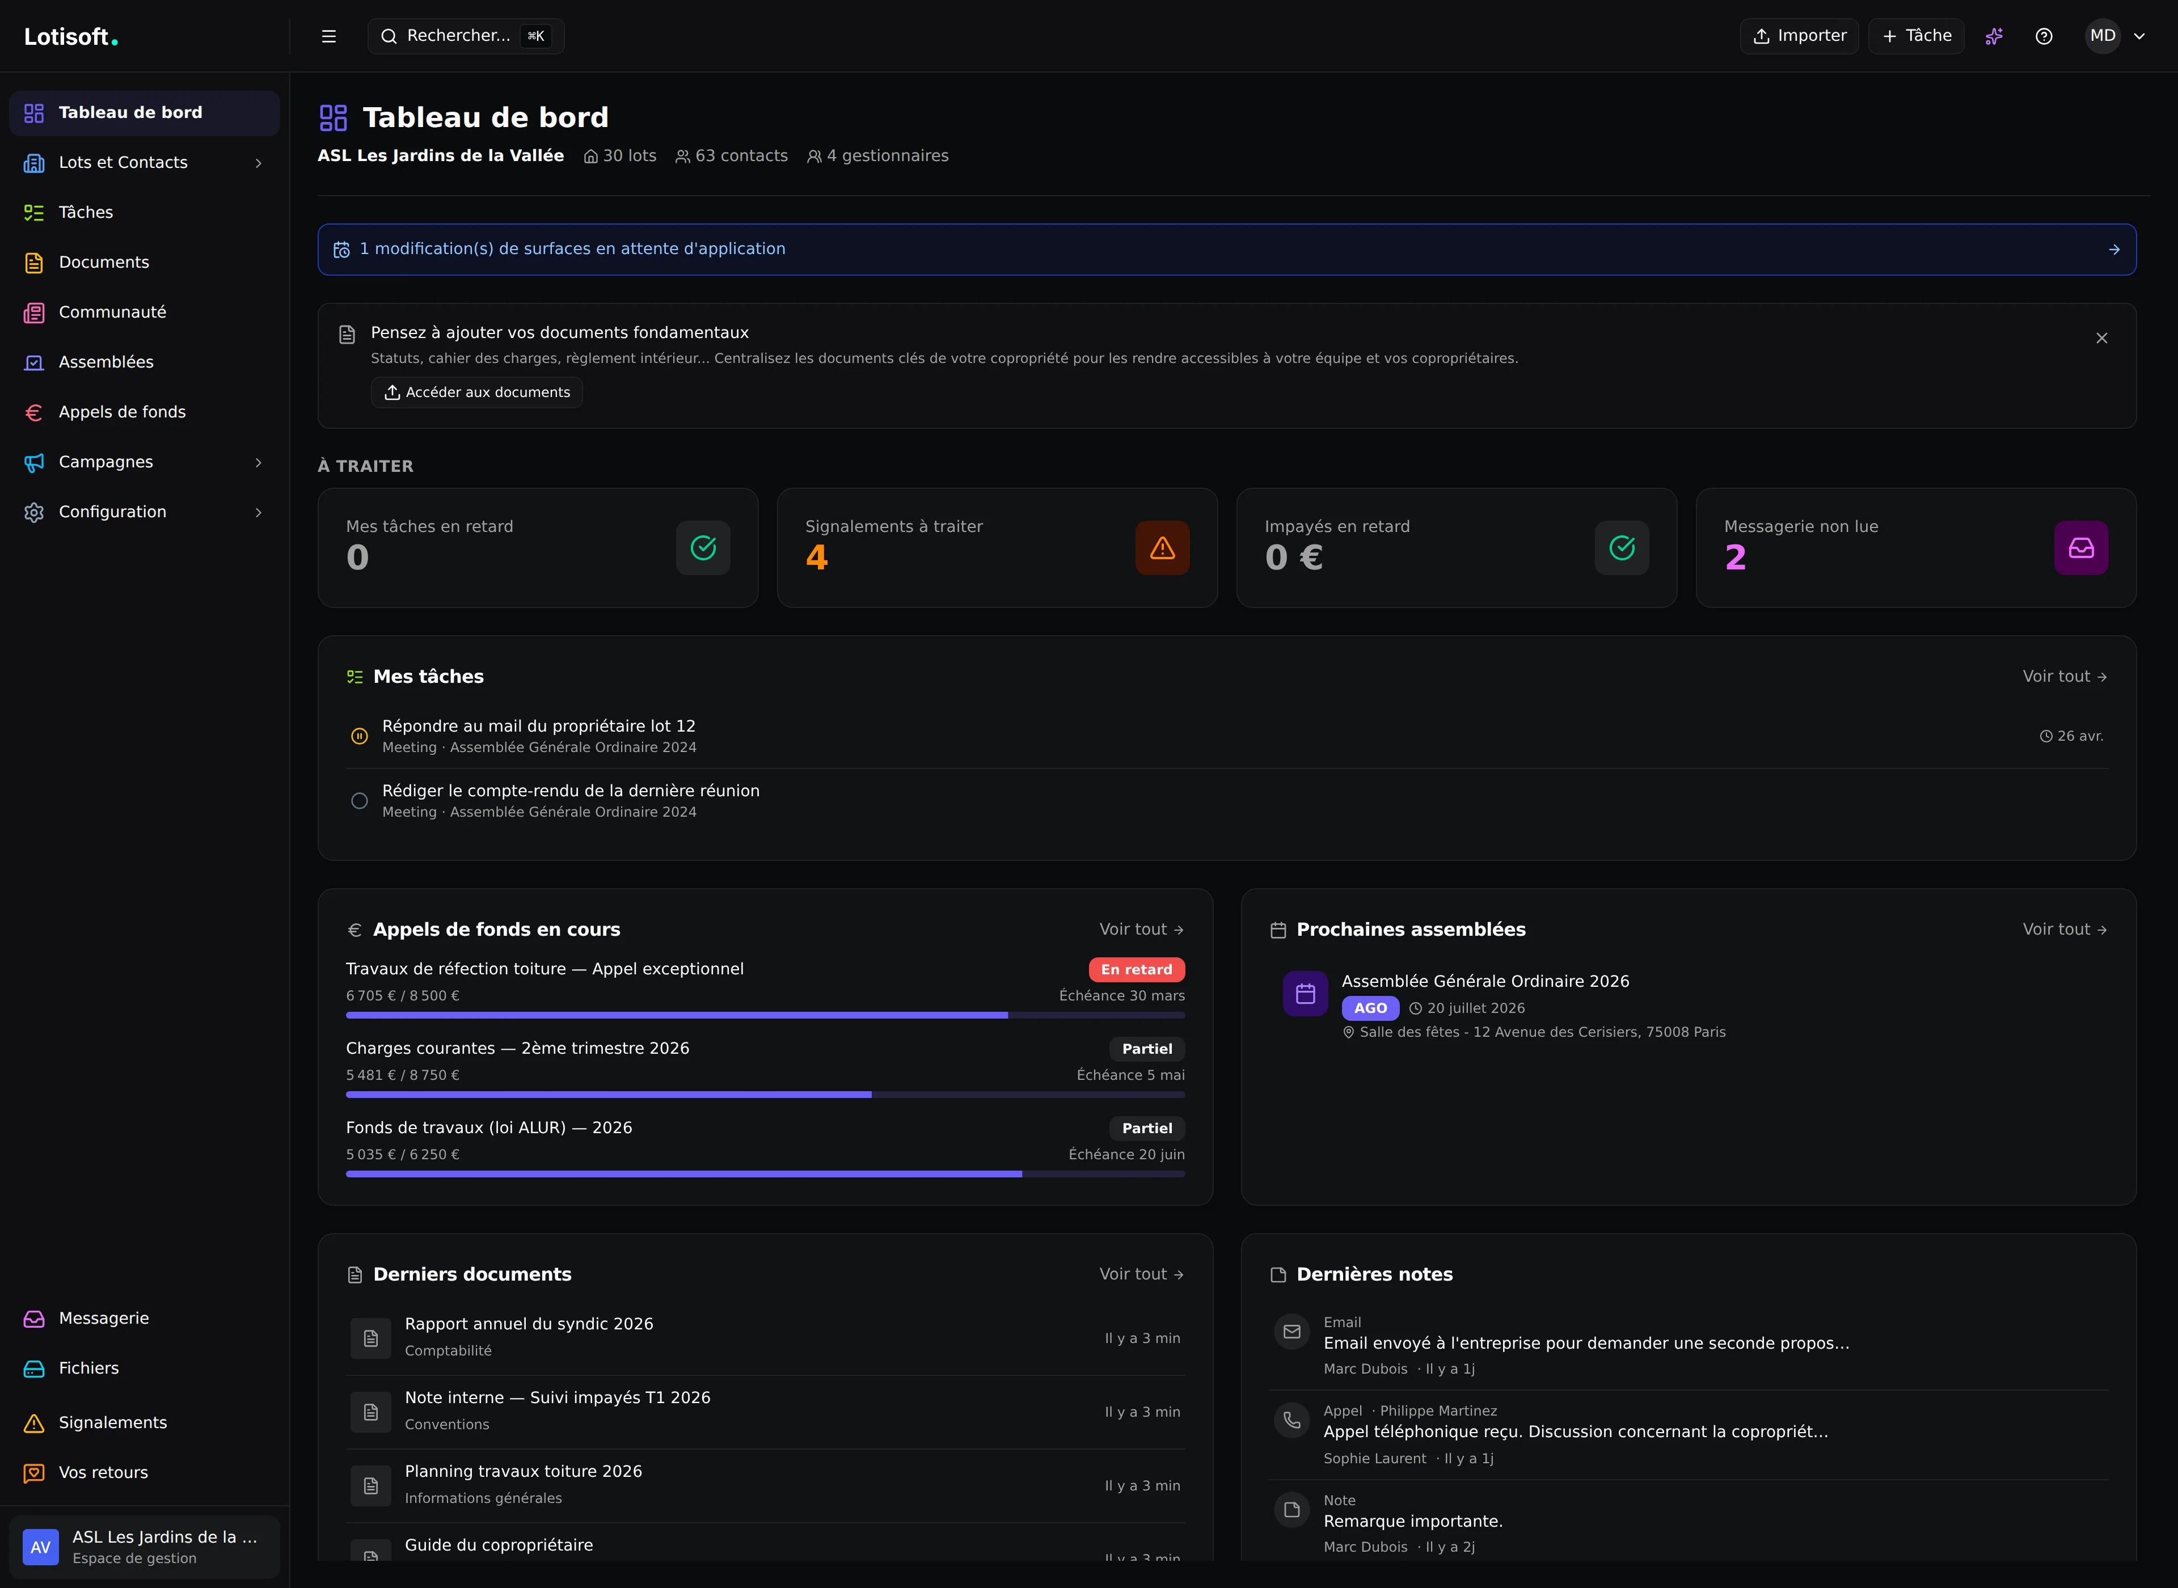Click Accéder aux documents button
Image resolution: width=2178 pixels, height=1588 pixels.
coord(477,392)
